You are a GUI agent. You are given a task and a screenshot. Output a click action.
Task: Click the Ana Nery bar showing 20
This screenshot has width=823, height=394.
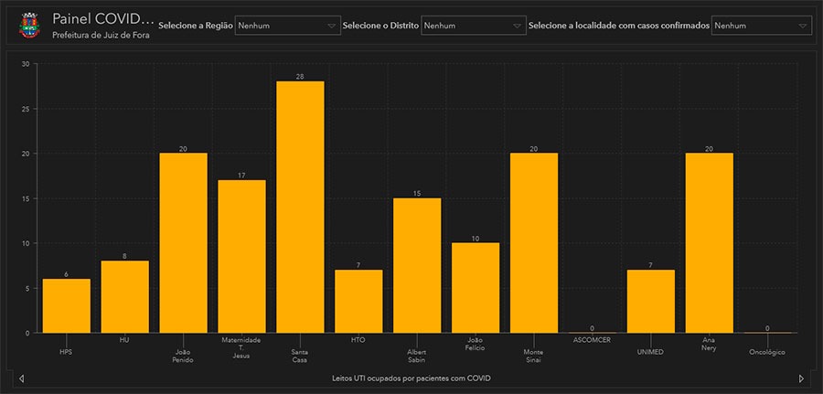[710, 243]
